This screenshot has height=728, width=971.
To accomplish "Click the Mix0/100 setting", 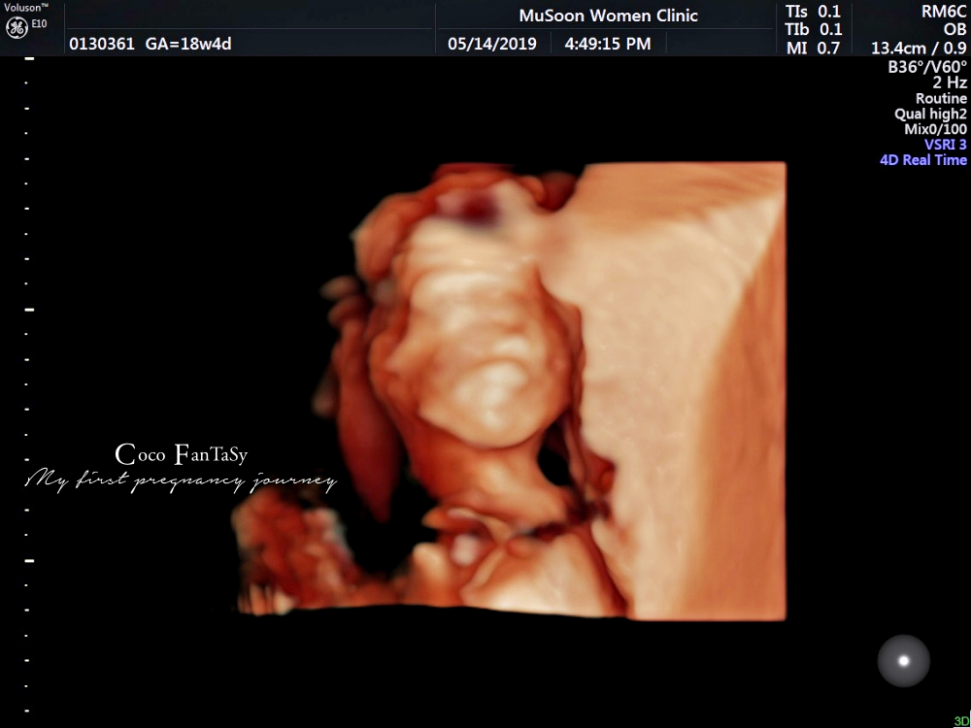I will [935, 129].
